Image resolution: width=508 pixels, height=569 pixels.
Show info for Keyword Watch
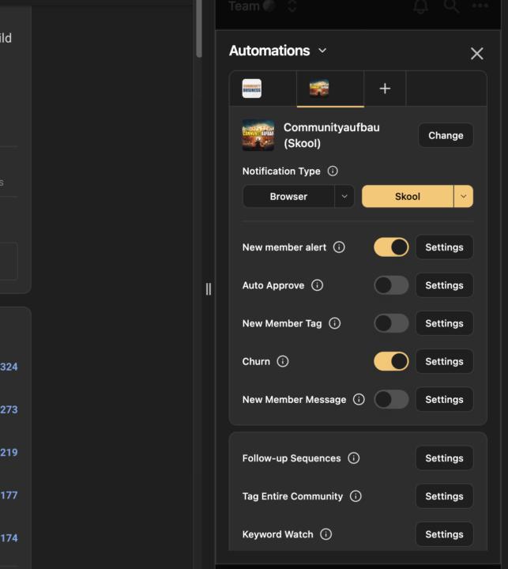tap(325, 534)
